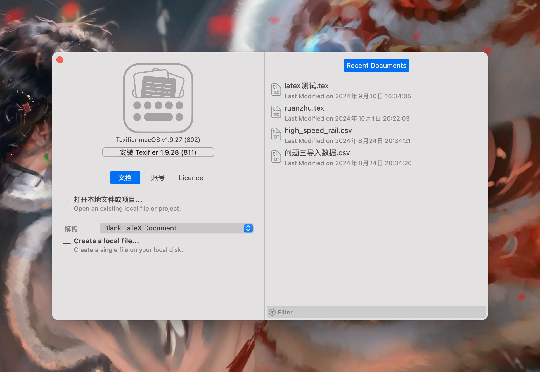Click the TEX file icon for ruanzhu.tex
Image resolution: width=540 pixels, height=372 pixels.
coord(276,112)
